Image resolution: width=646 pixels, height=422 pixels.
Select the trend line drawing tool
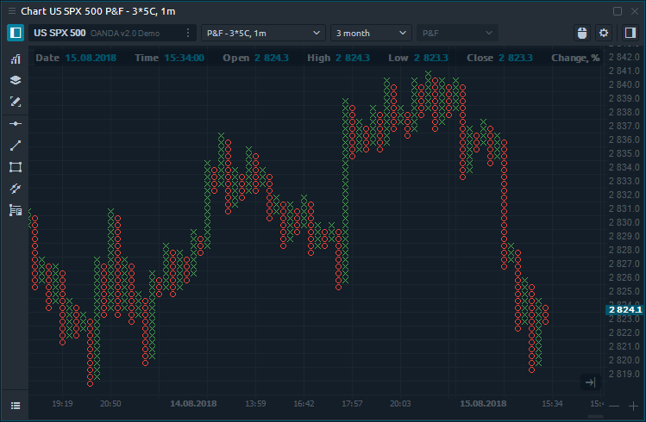coord(16,146)
